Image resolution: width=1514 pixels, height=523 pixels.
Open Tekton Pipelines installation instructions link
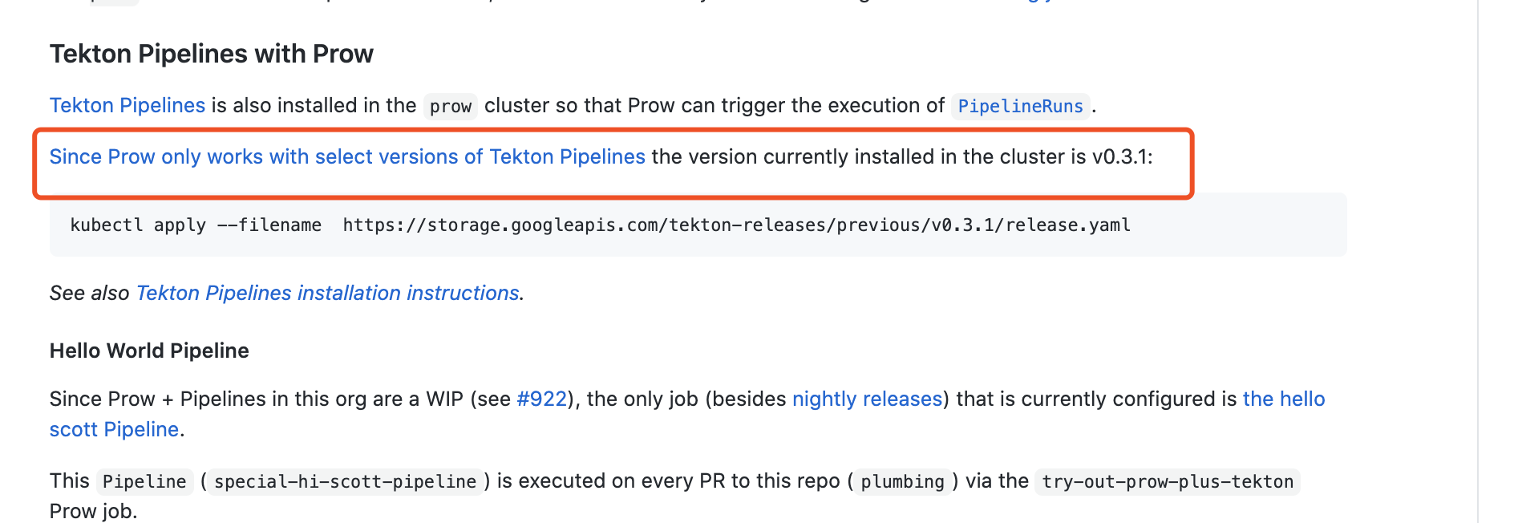tap(328, 293)
